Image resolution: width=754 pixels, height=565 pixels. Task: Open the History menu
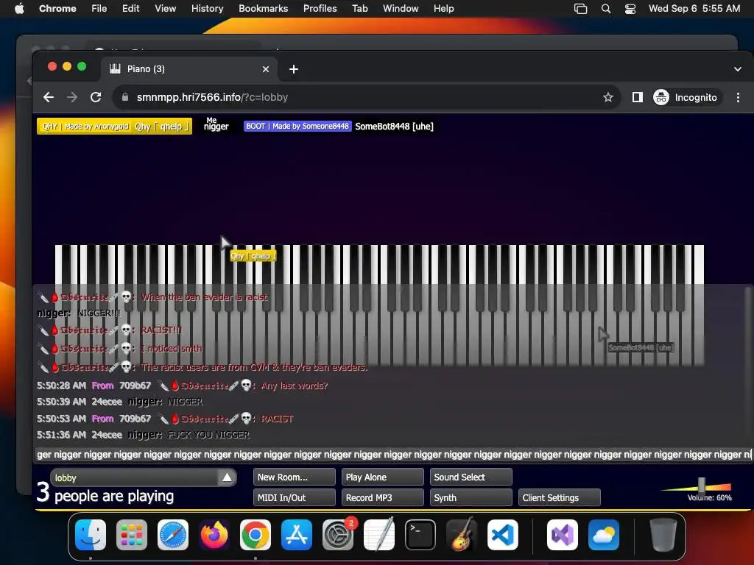click(207, 8)
